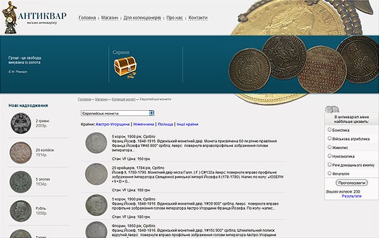The image size is (379, 238).
Task: Open the Рубль 1898 coin image
Action: (x=21, y=211)
